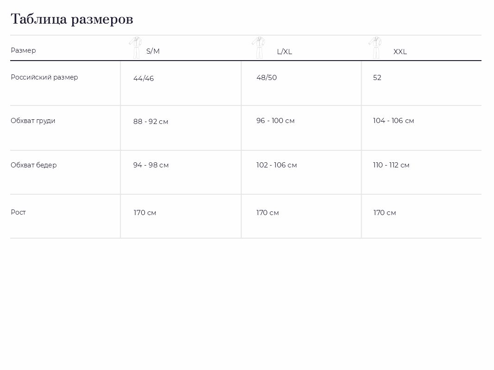Select the XXL size column header
The height and width of the screenshot is (370, 494).
(400, 52)
